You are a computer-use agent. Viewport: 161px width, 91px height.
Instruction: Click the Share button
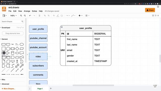pos(150,10)
